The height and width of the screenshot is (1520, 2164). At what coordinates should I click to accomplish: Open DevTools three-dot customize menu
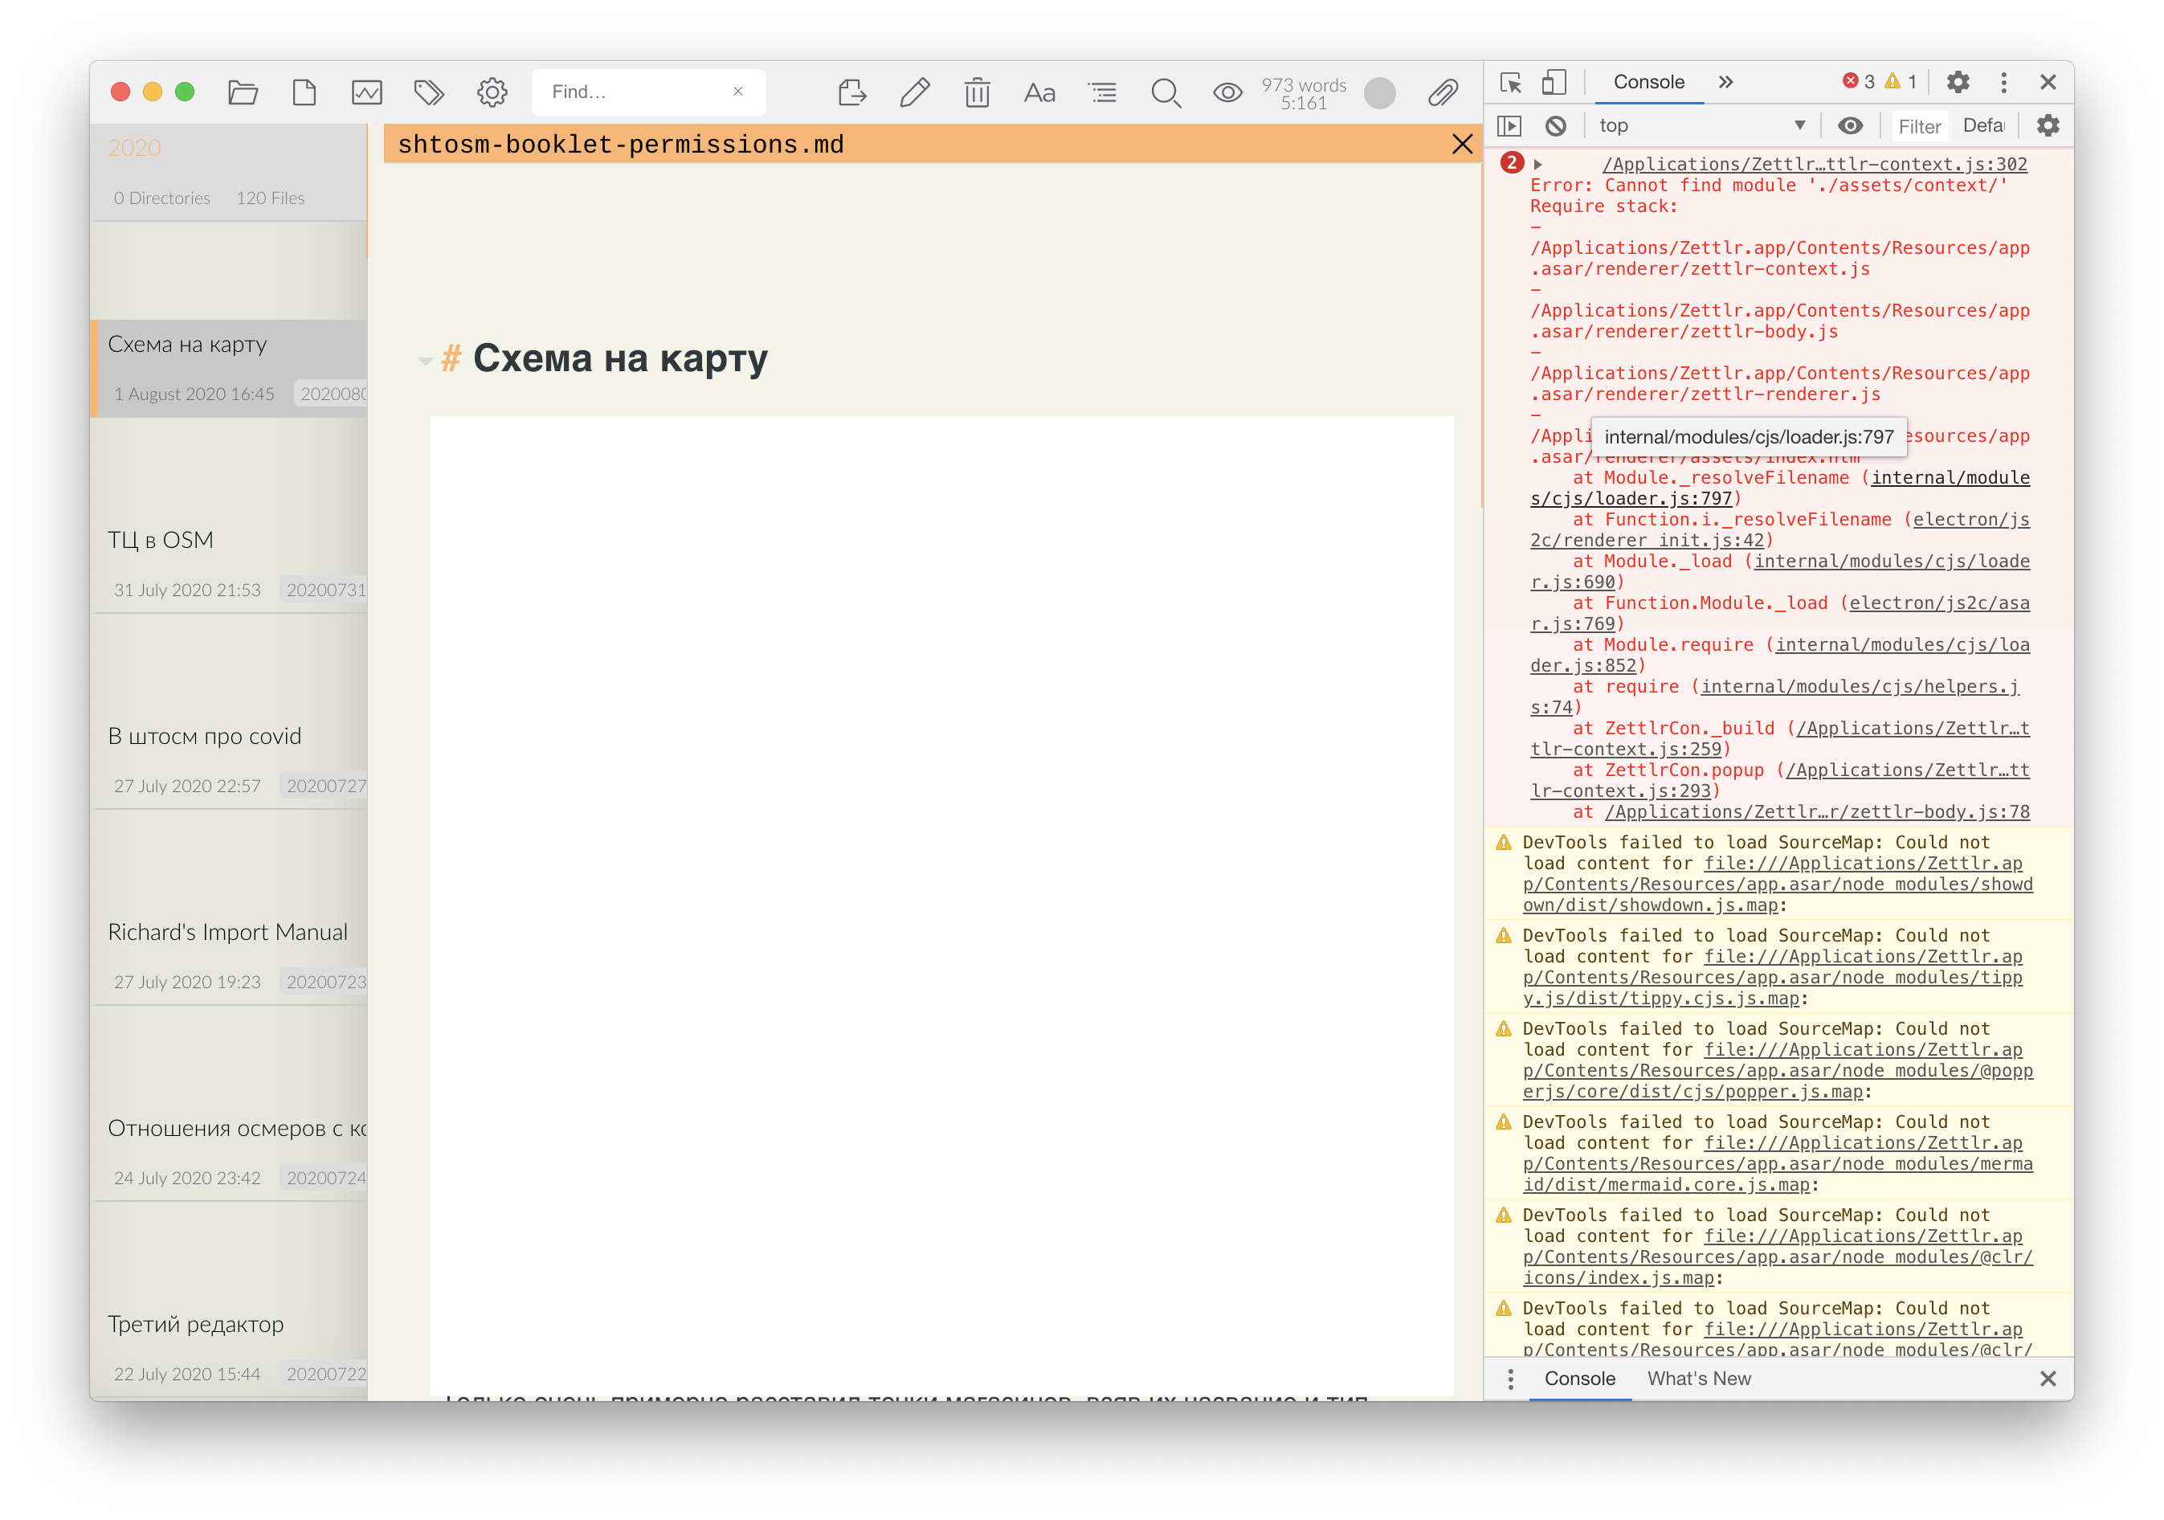2003,82
